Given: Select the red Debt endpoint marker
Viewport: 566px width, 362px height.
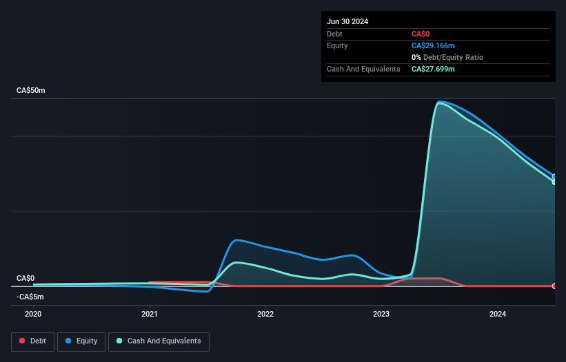Looking at the screenshot, I should pos(554,286).
